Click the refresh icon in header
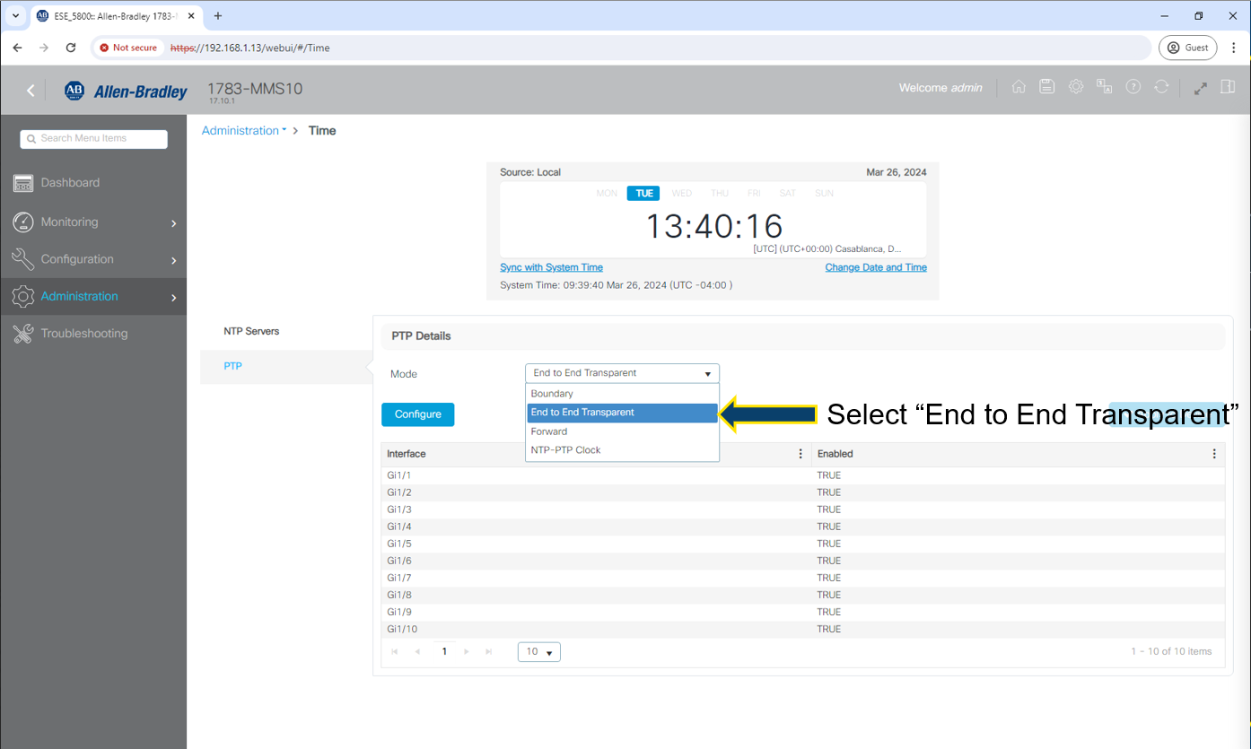 (x=1161, y=87)
